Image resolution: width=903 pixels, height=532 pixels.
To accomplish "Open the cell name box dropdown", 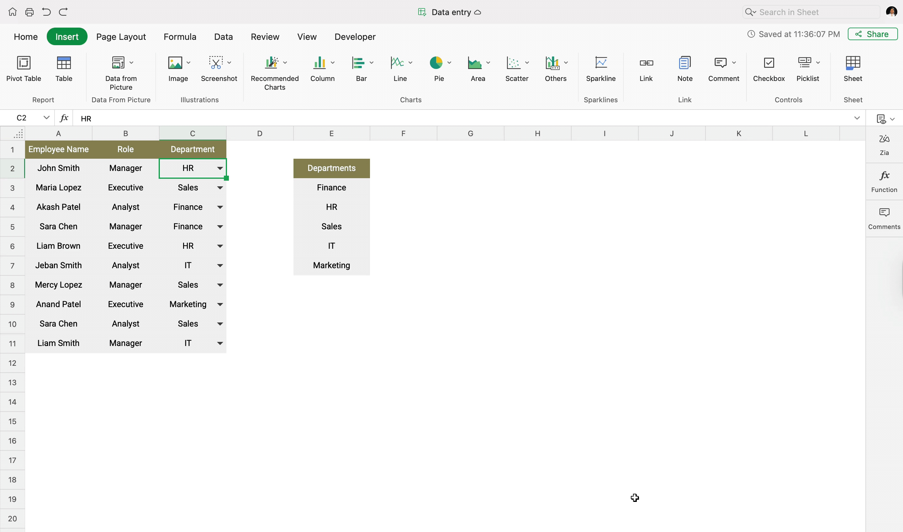I will 46,118.
